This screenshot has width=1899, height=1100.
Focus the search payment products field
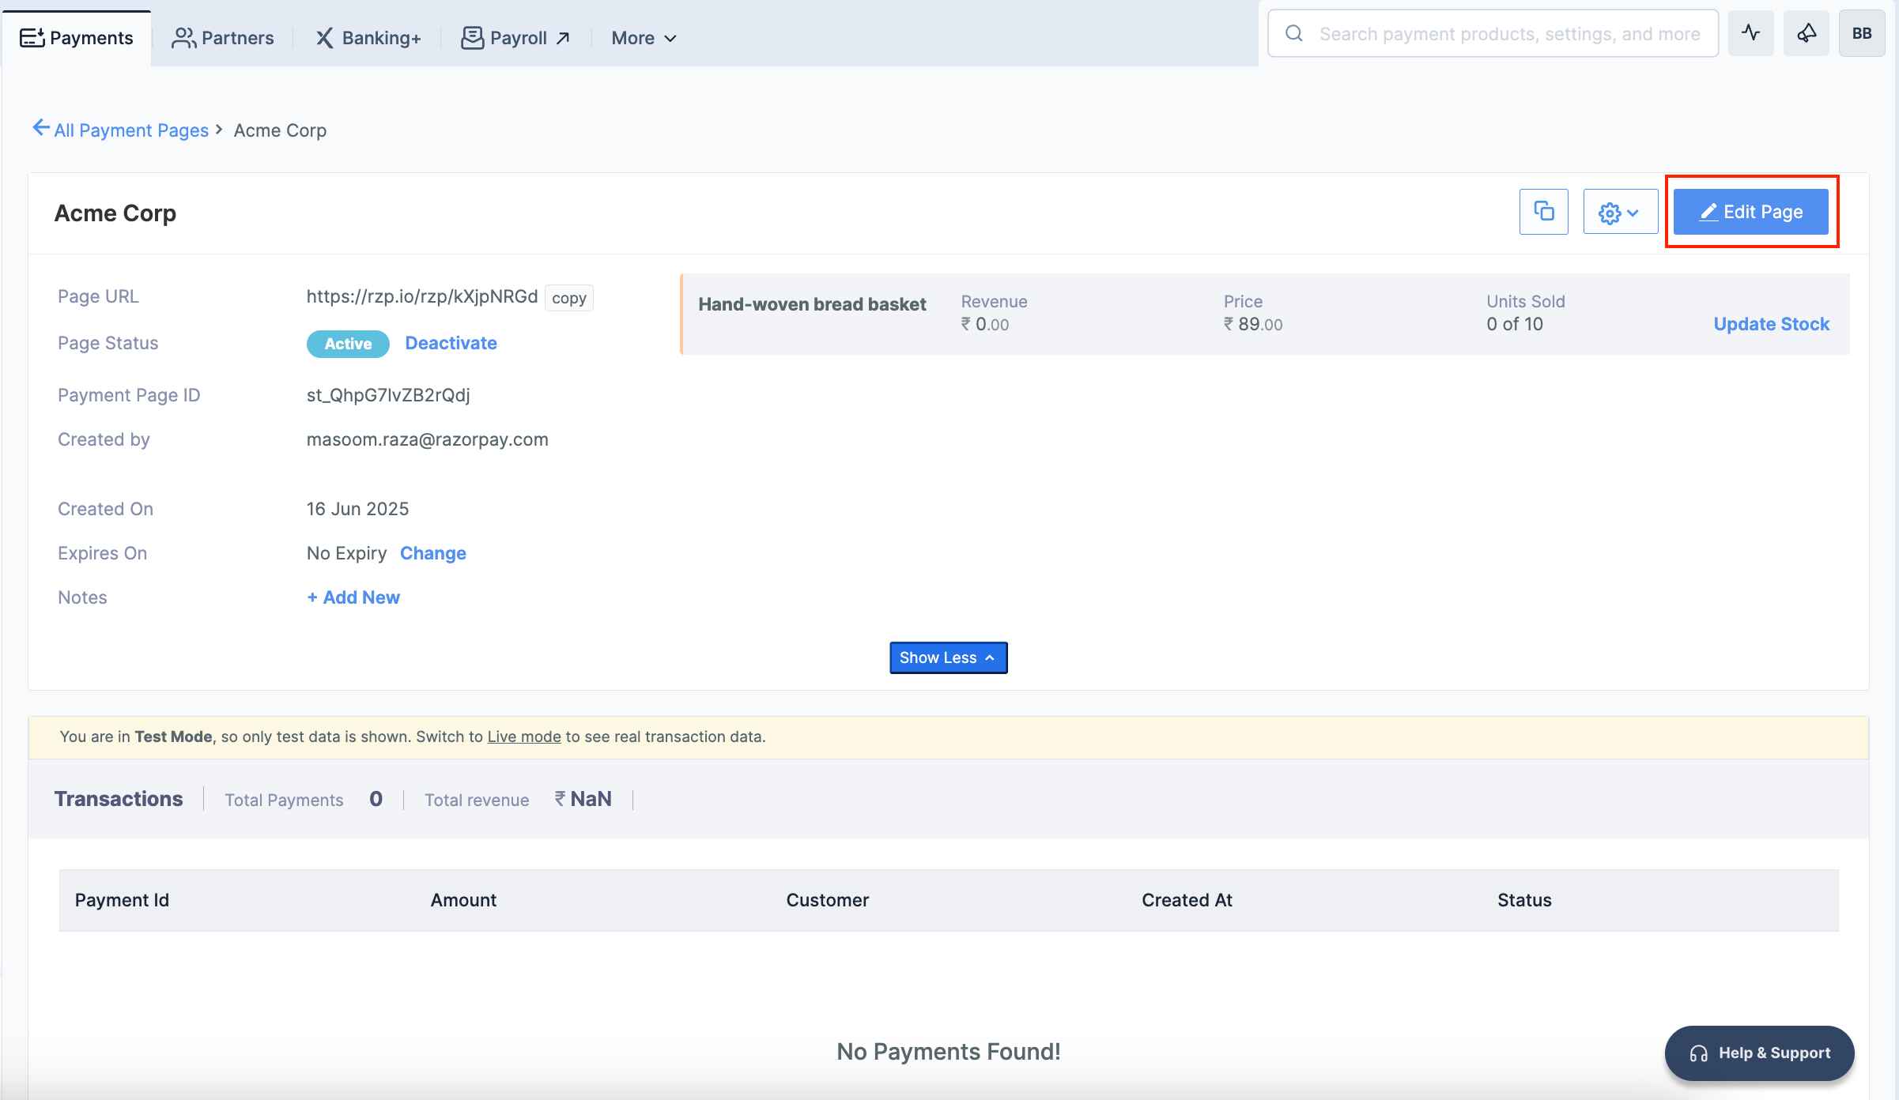(1493, 33)
